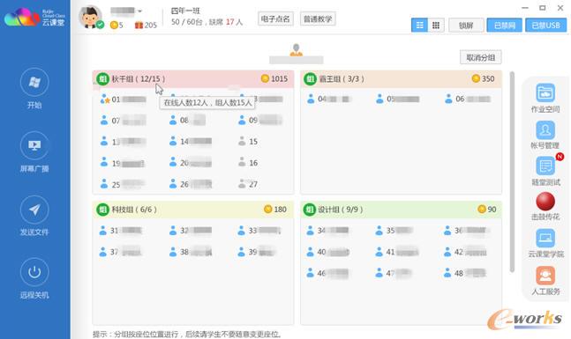Click the 电子点名 roll call button
The height and width of the screenshot is (339, 571).
coord(275,18)
